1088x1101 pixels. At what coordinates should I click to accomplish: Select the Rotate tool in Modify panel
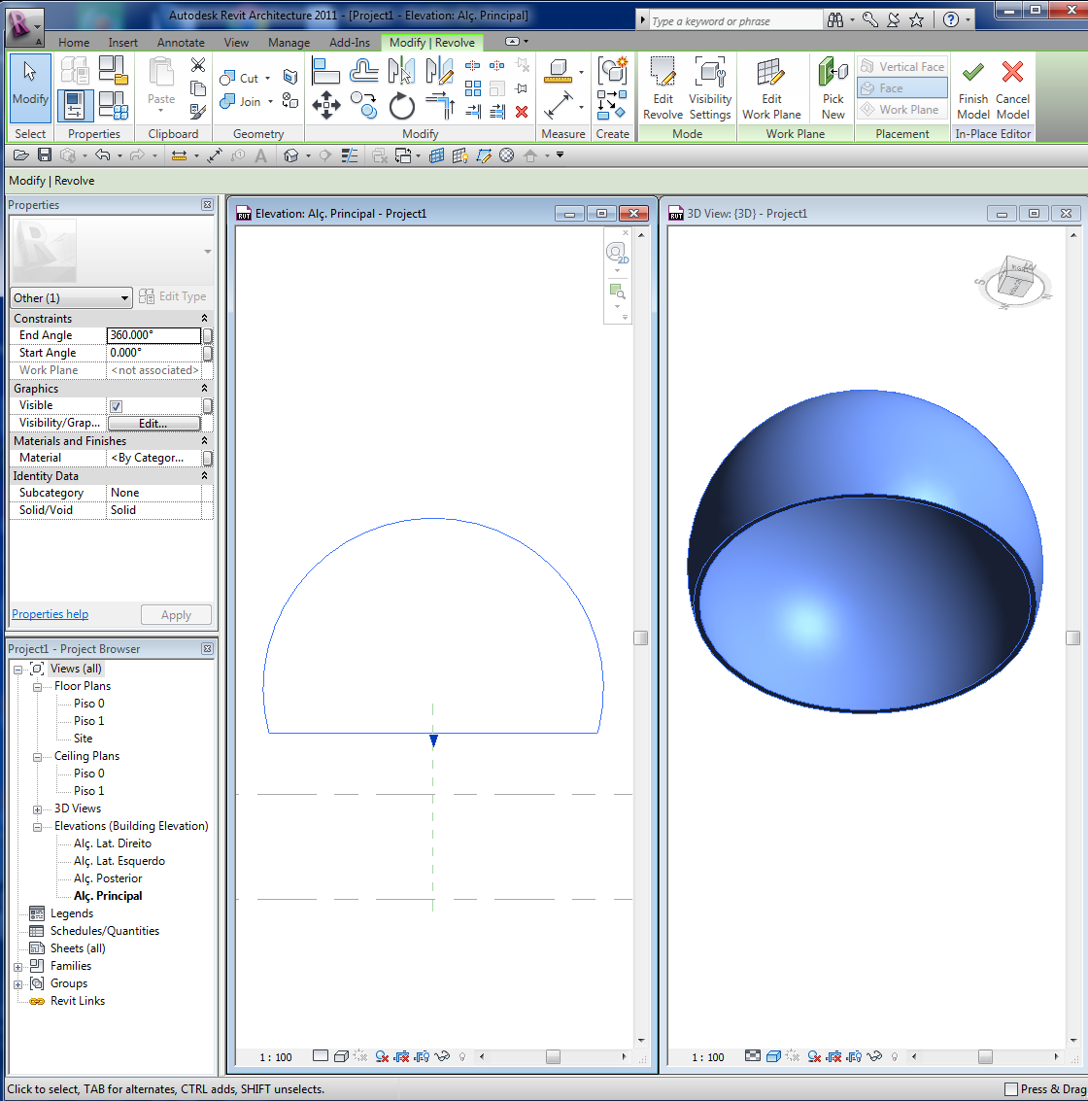(x=401, y=107)
